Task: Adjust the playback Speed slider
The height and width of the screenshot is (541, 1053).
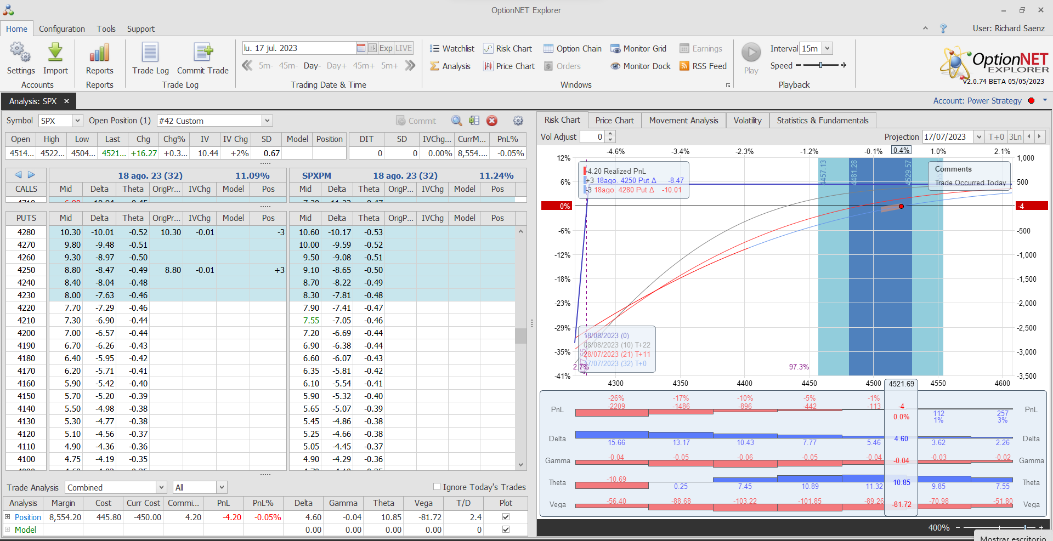Action: (x=820, y=65)
